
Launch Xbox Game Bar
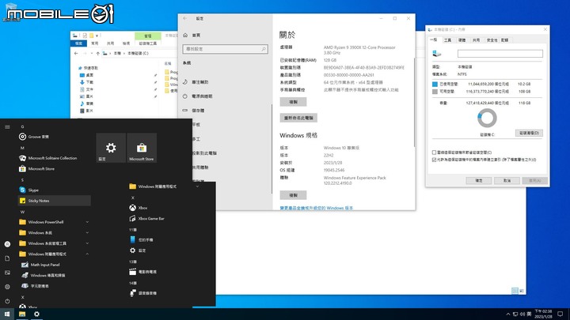147,219
